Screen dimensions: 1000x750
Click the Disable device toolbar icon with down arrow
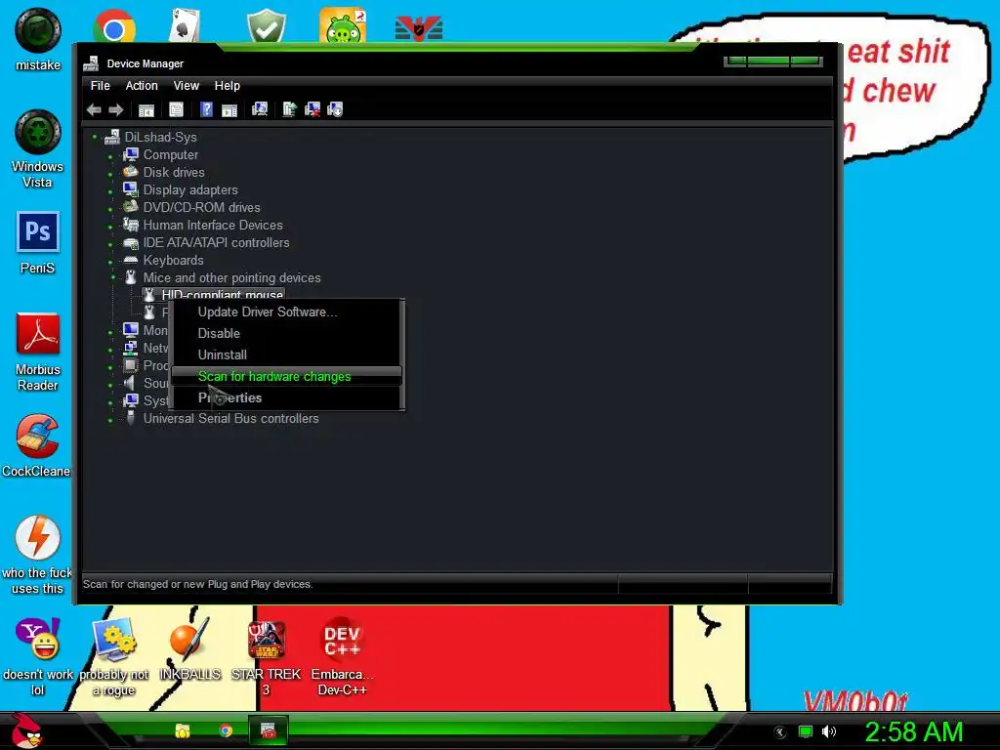tap(335, 109)
